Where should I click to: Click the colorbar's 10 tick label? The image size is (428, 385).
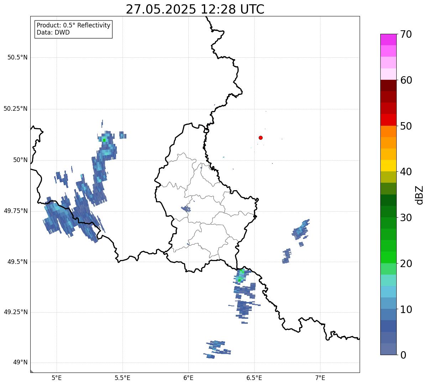tap(406, 309)
